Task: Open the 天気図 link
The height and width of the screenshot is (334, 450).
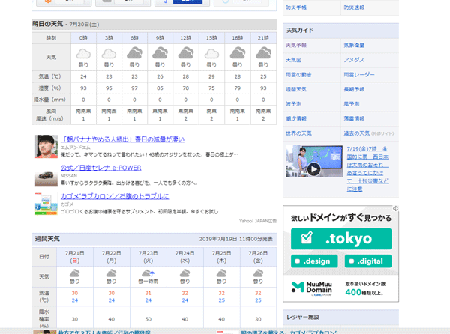Action: [293, 60]
